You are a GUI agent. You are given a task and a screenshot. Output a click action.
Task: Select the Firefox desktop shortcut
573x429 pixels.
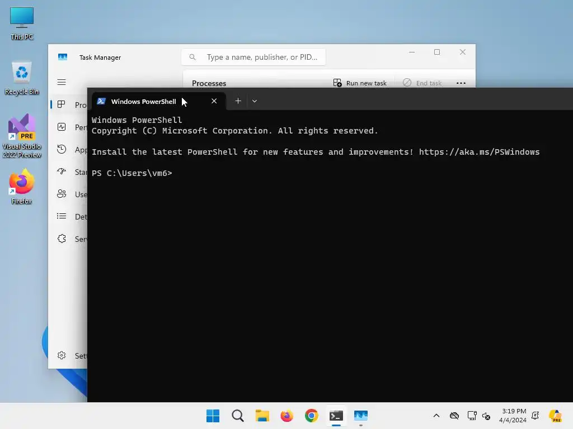click(x=22, y=187)
